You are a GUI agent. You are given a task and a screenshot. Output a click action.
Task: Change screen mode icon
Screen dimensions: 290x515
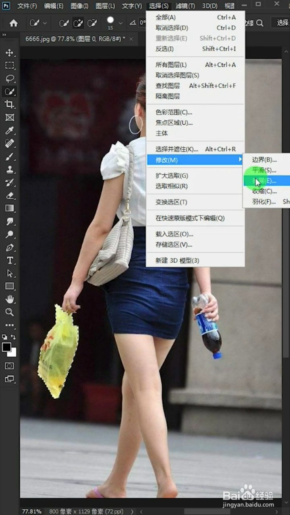pos(10,379)
